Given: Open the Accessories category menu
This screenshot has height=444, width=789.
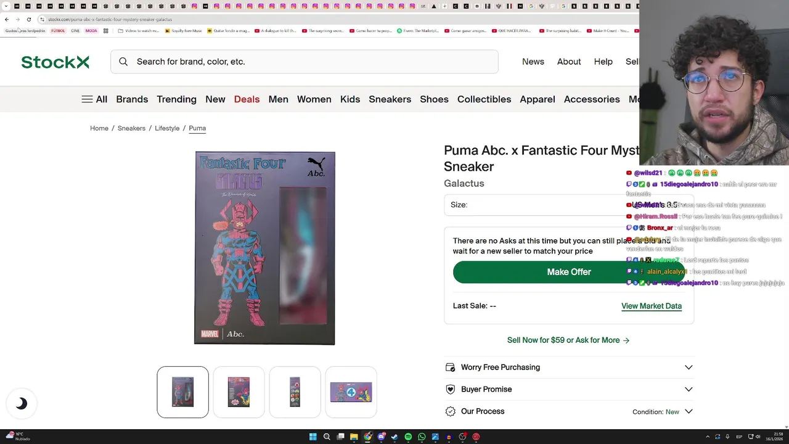Looking at the screenshot, I should click(592, 99).
